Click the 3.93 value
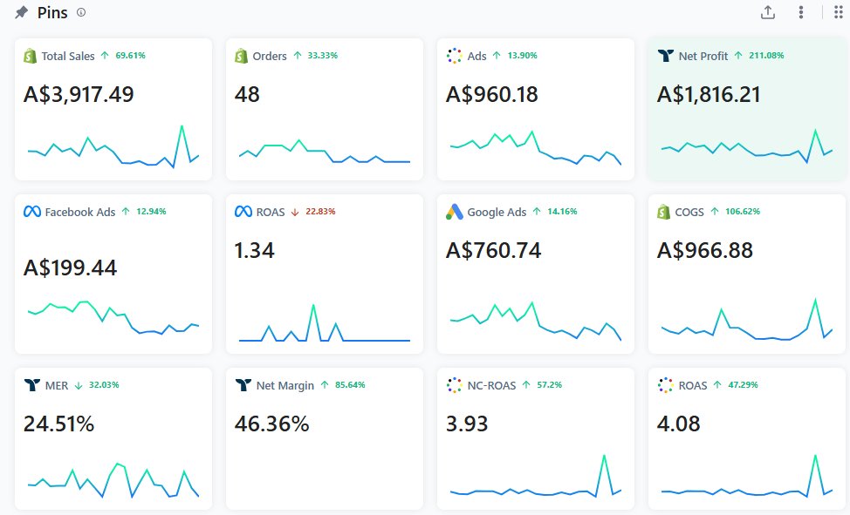Screen dimensions: 850x515 click(x=467, y=424)
